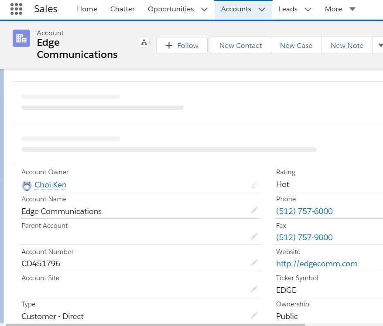This screenshot has height=326, width=383.
Task: Show more actions dropdown beside New Note
Action: (x=380, y=45)
